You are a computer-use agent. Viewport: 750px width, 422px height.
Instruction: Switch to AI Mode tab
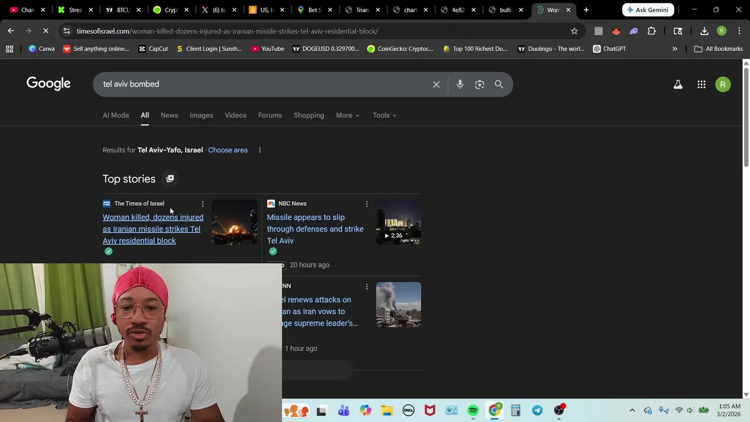[116, 115]
